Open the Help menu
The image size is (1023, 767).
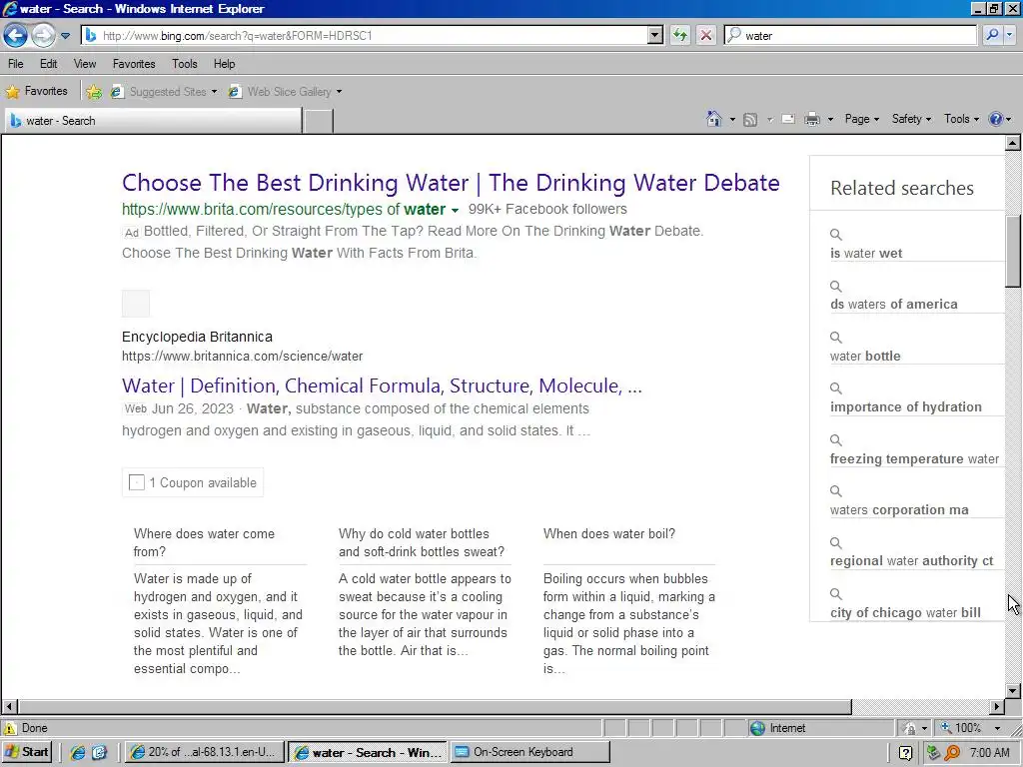point(225,64)
